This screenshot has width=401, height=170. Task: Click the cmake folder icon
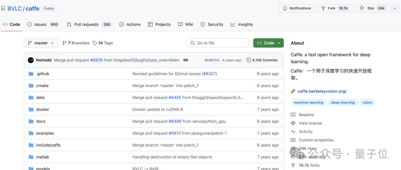point(31,86)
